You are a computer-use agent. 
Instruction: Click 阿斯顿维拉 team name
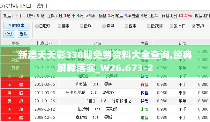tap(121, 101)
